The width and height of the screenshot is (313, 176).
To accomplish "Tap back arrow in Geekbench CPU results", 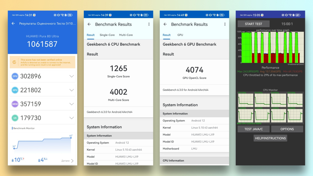I will (x=89, y=24).
